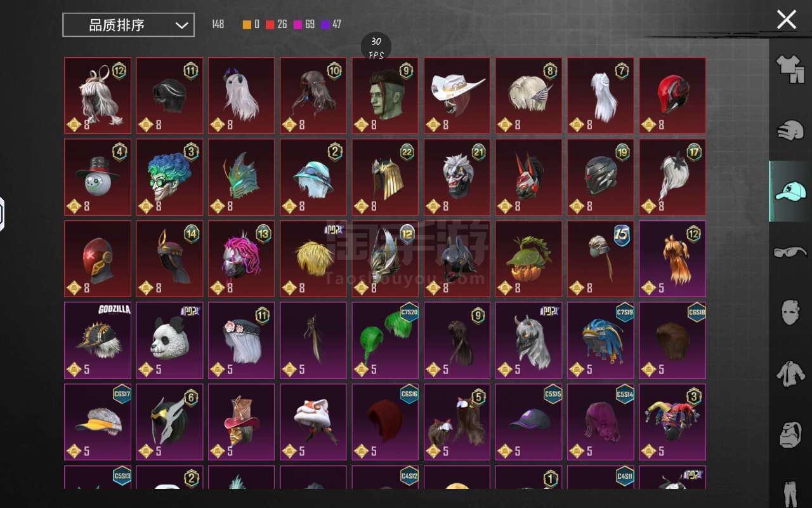
Task: Click the dropdown chevron arrow beside 品质排序
Action: (x=181, y=25)
